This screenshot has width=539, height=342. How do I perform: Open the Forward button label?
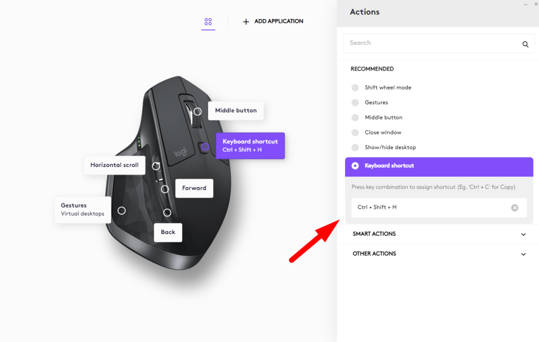pos(194,188)
